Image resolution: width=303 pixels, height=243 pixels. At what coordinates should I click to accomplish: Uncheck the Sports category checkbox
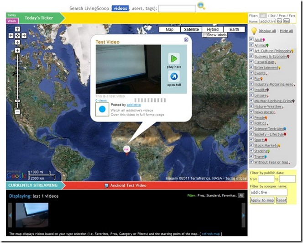(252, 140)
